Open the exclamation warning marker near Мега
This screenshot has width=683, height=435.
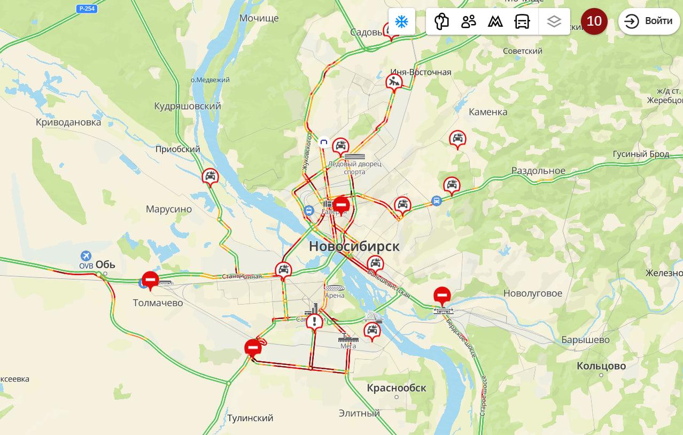[x=315, y=322]
